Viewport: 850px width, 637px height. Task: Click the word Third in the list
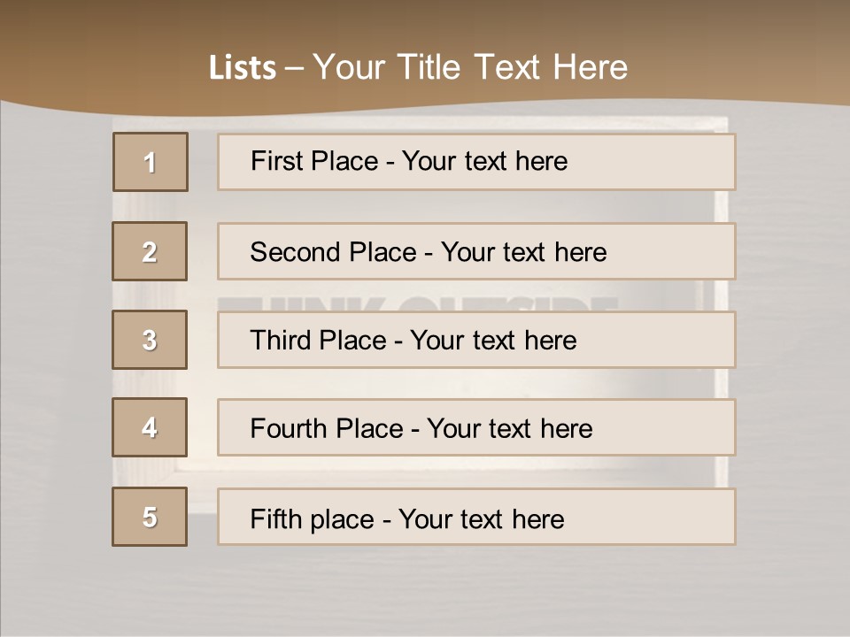(280, 340)
